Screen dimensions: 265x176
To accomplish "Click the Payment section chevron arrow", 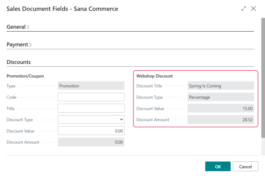I will click(x=30, y=45).
